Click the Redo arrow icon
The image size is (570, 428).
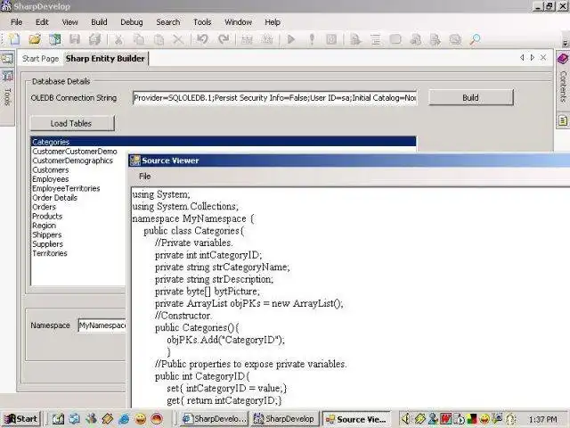pos(224,39)
